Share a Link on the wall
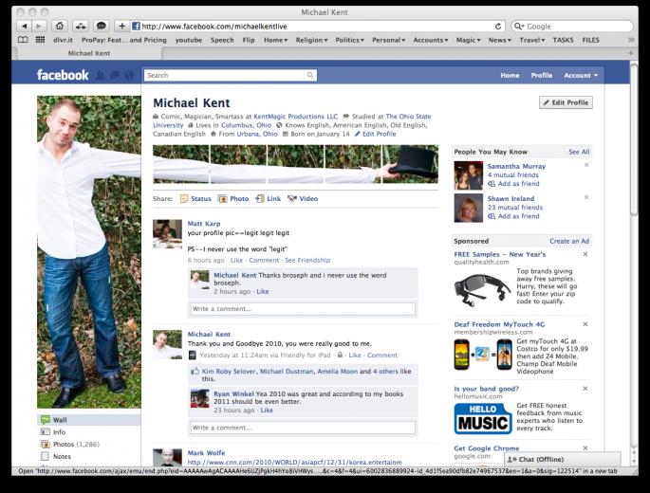This screenshot has height=493, width=650. (269, 199)
